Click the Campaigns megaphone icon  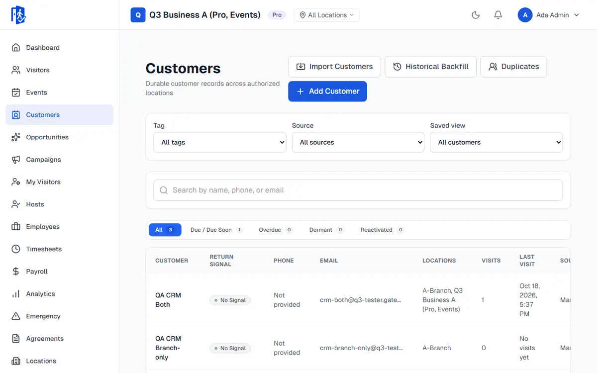[16, 160]
